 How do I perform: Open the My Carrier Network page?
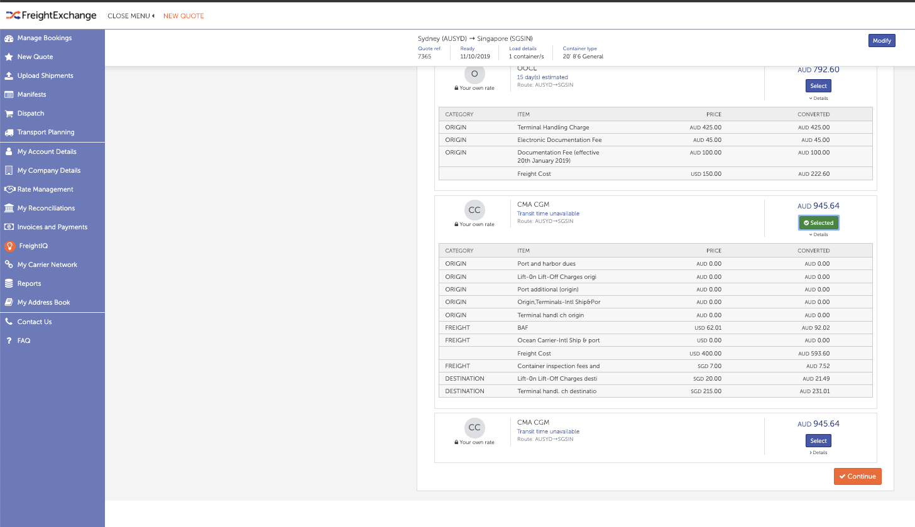click(47, 264)
